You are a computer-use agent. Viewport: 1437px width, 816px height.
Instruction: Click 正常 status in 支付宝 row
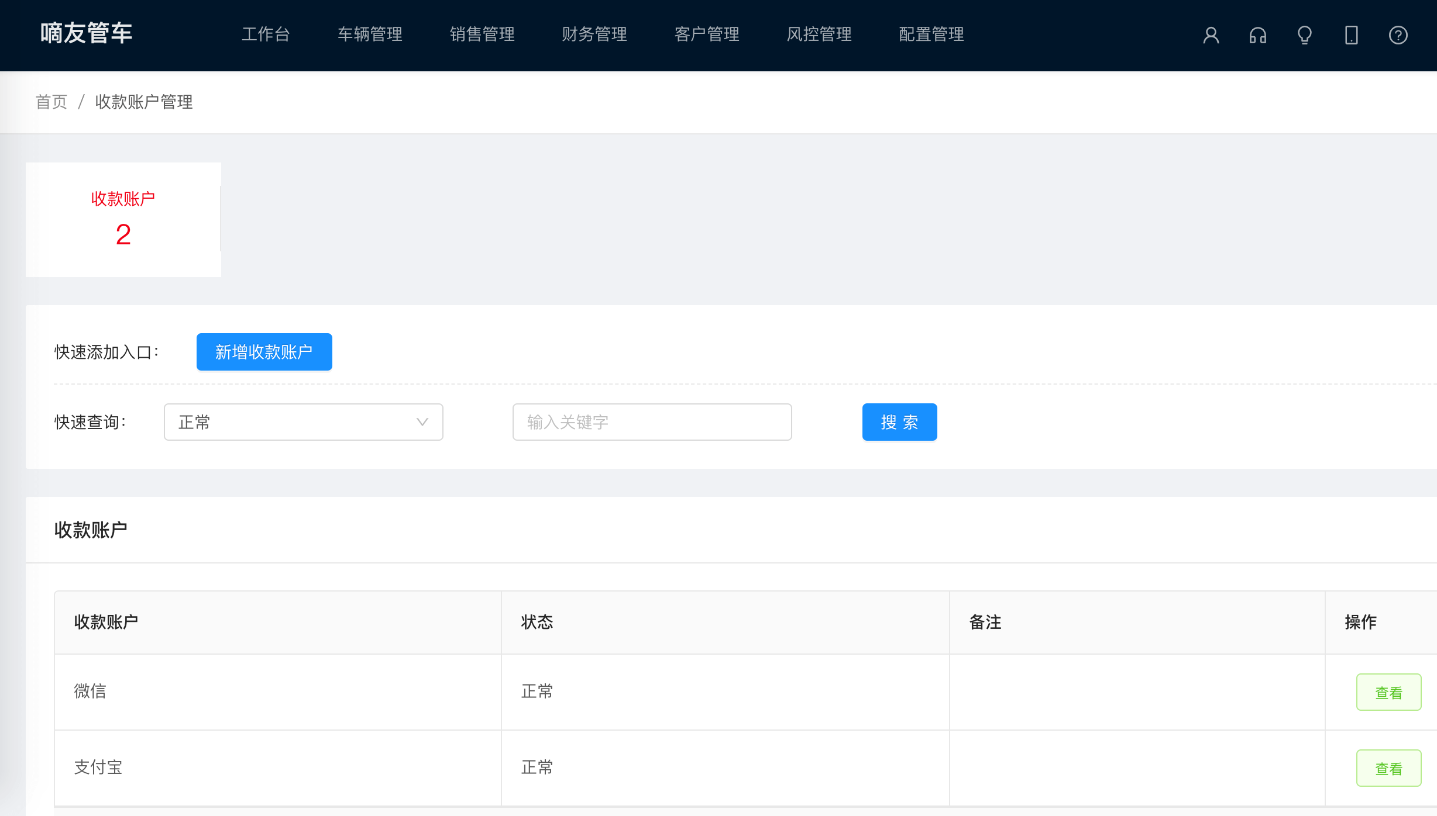click(x=537, y=767)
